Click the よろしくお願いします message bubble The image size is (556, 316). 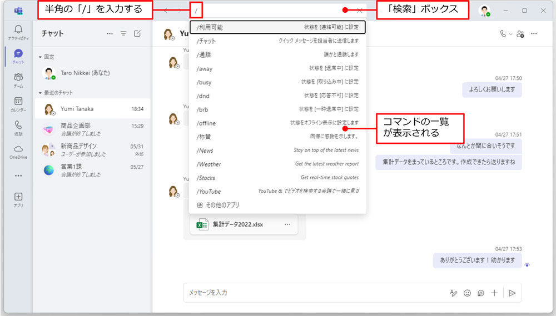coord(492,89)
